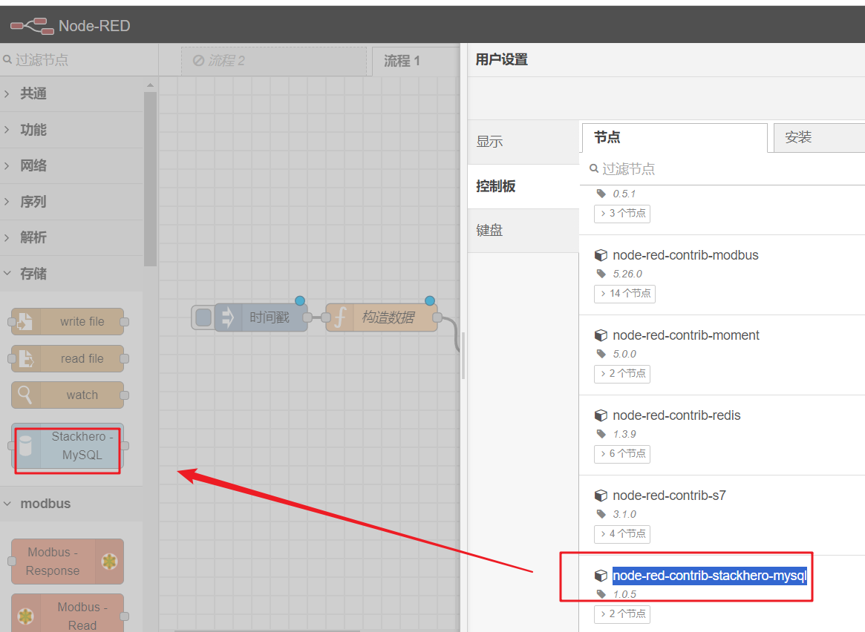The height and width of the screenshot is (632, 865).
Task: Expand the 序列 palette category
Action: 72,202
